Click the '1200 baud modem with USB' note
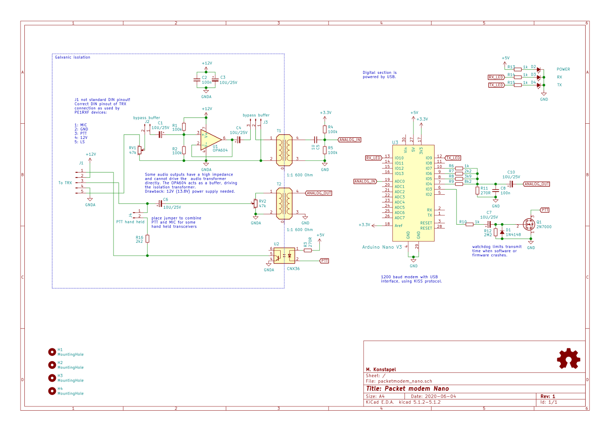The height and width of the screenshot is (431, 610). pos(411,279)
